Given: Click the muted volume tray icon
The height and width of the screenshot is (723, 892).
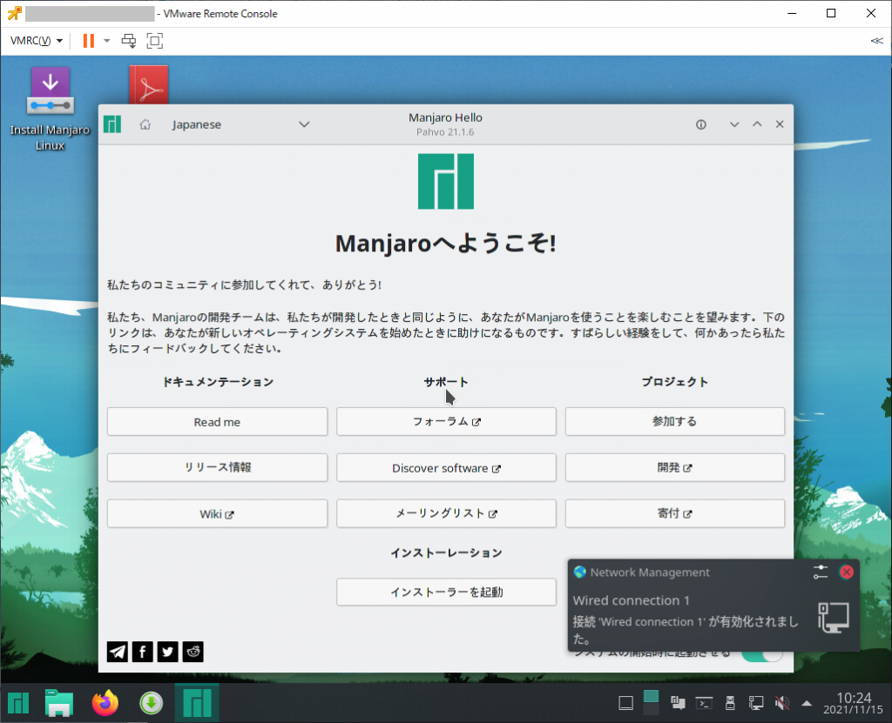Looking at the screenshot, I should [782, 704].
